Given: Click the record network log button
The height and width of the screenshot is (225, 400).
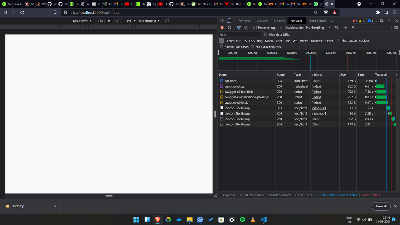Looking at the screenshot, I should [x=222, y=28].
